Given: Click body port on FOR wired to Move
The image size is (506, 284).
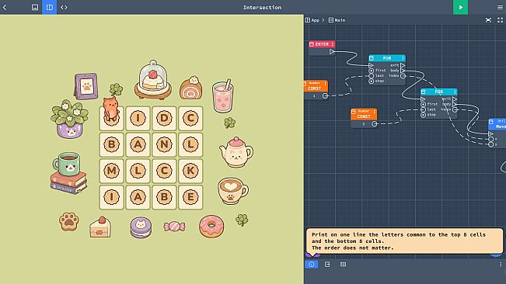Looking at the screenshot, I should click(x=455, y=104).
